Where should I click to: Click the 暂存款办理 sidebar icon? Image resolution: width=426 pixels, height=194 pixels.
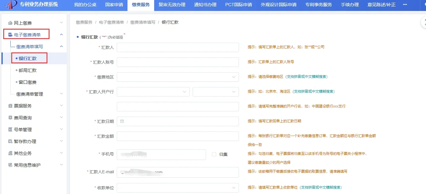click(10, 142)
